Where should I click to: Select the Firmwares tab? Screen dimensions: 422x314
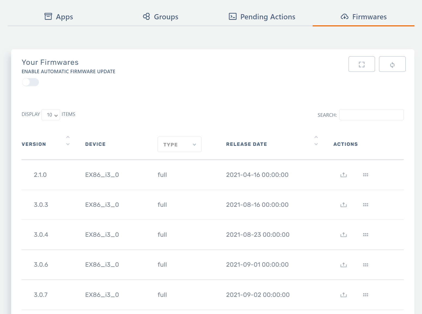click(364, 17)
